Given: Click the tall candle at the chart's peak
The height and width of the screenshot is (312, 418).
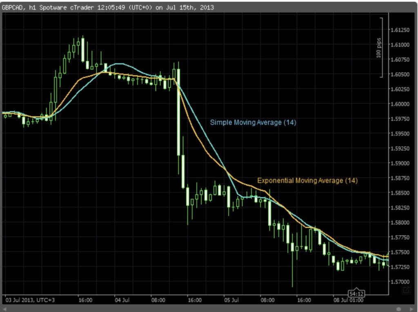Looking at the screenshot, I should tap(83, 49).
